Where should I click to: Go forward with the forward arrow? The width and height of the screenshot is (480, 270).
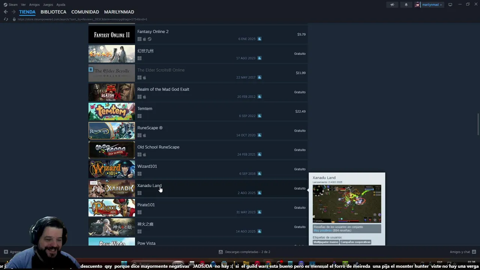point(13,12)
